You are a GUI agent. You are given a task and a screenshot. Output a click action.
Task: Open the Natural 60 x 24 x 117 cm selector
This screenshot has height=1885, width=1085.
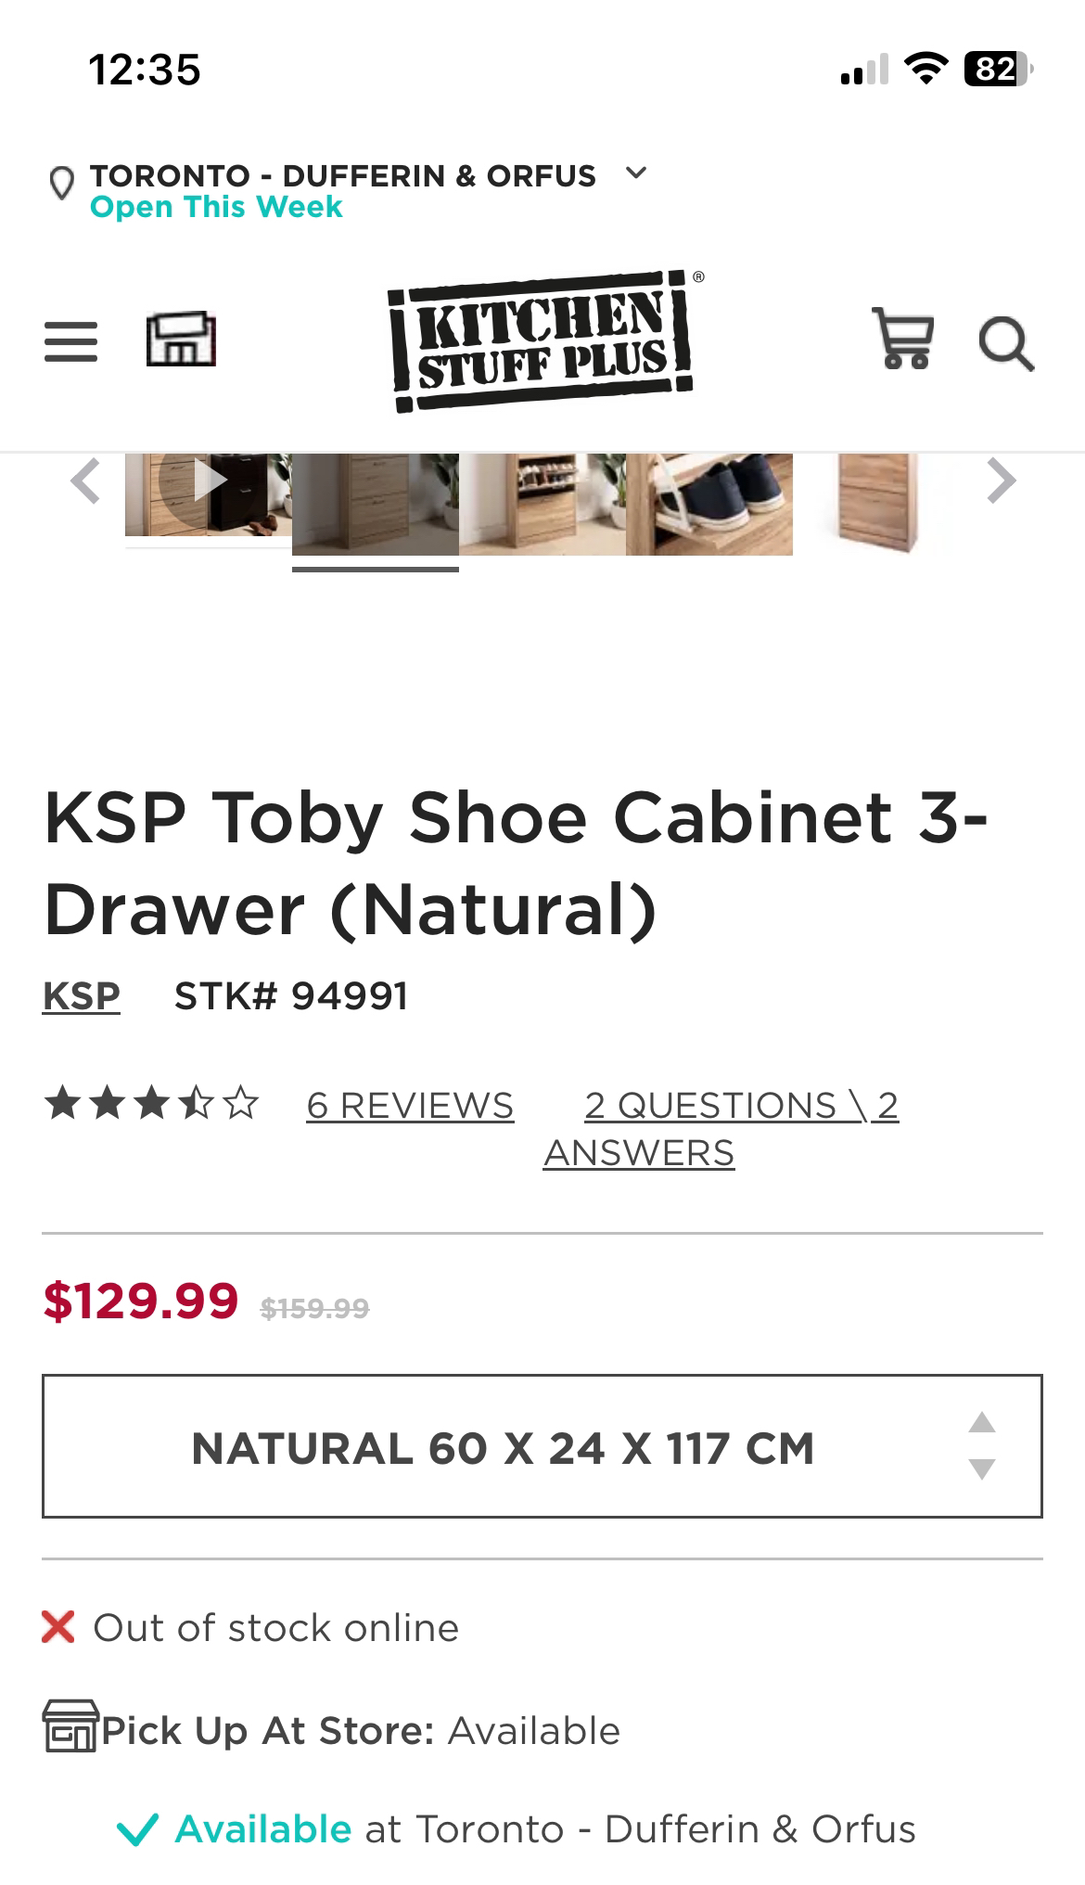click(x=502, y=1447)
